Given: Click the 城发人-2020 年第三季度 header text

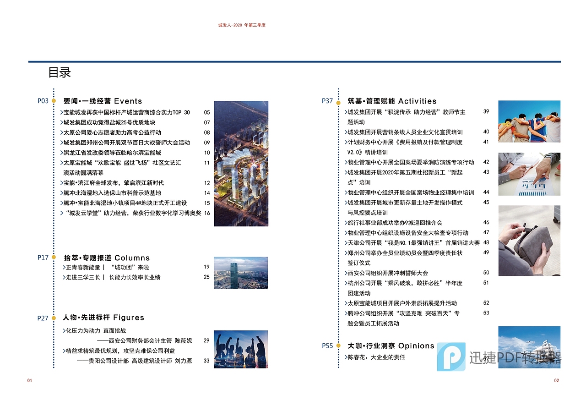Looking at the screenshot, I should [243, 25].
